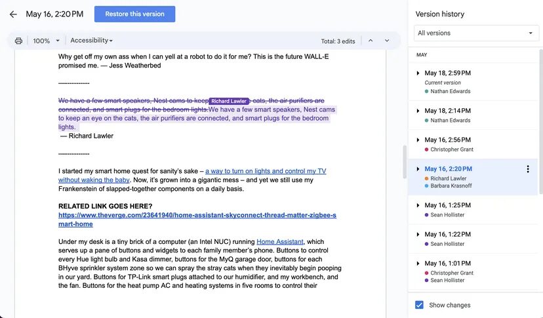The width and height of the screenshot is (543, 318).
Task: Go to previous edit with up chevron
Action: pyautogui.click(x=371, y=41)
